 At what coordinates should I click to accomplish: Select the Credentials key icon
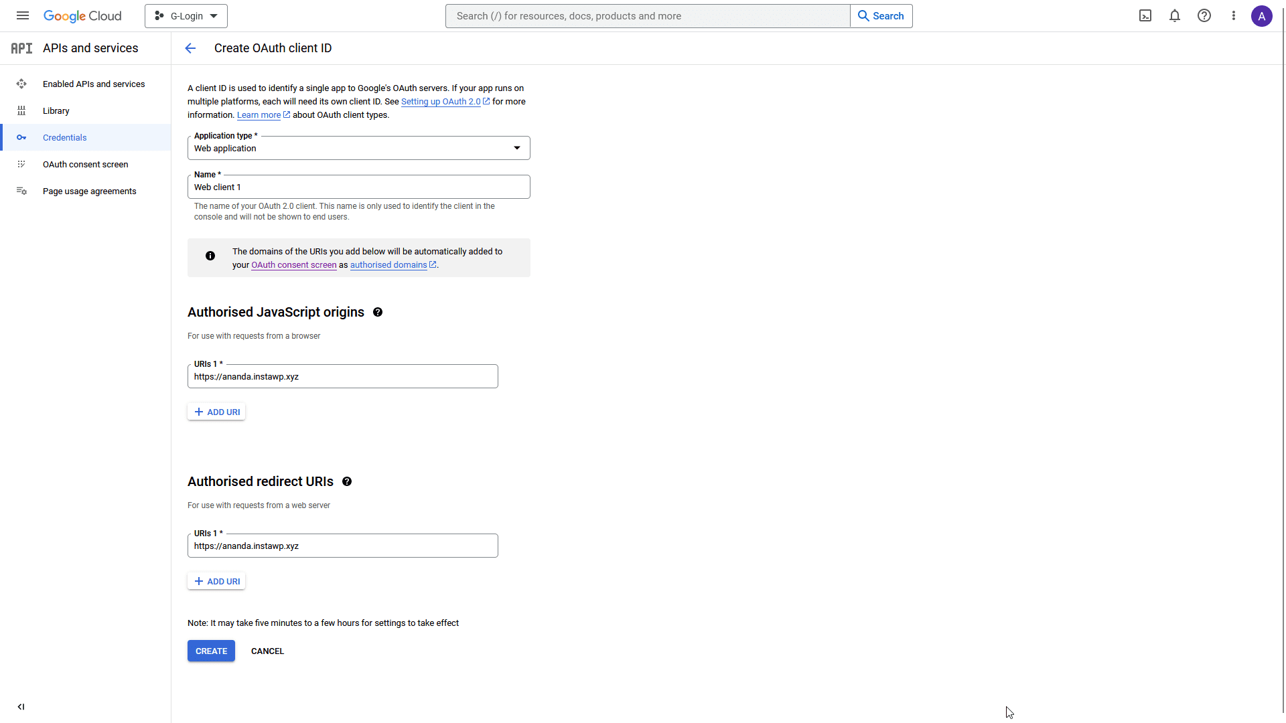tap(22, 137)
